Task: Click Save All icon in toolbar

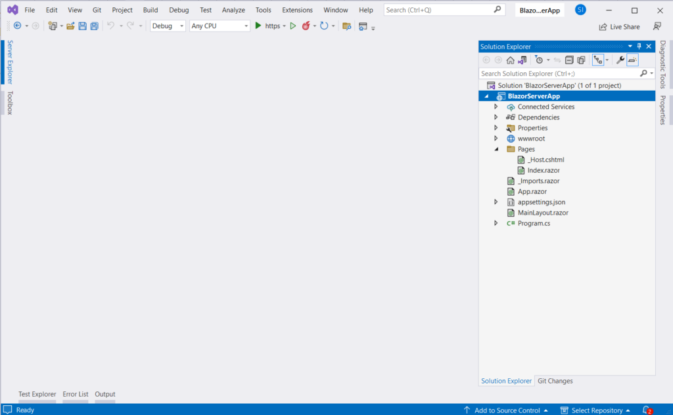Action: 94,26
